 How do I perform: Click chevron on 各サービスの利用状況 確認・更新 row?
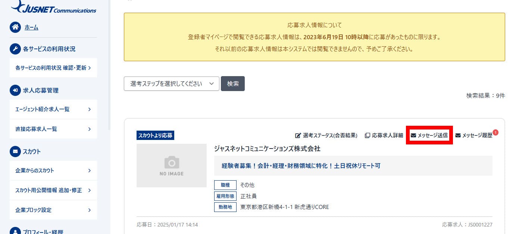click(90, 68)
